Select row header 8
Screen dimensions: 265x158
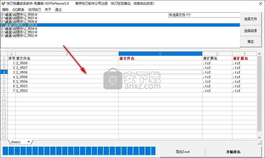4,90
